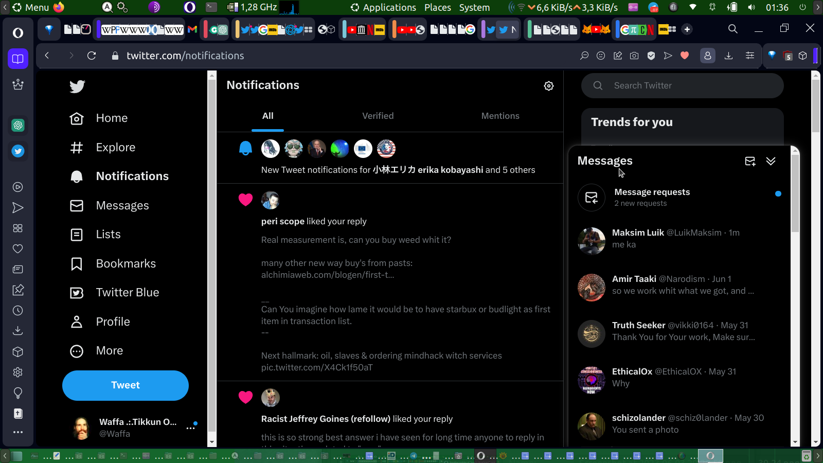Open the Opera sidebar Player icon
This screenshot has height=463, width=823.
pos(18,187)
